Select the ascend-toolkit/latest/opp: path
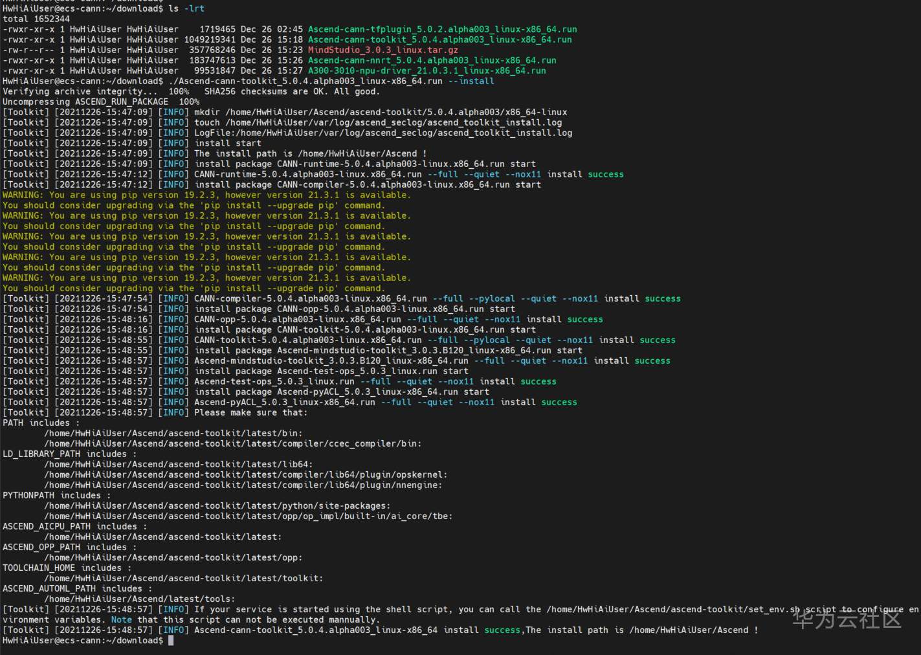Viewport: 921px width, 655px height. tap(173, 557)
